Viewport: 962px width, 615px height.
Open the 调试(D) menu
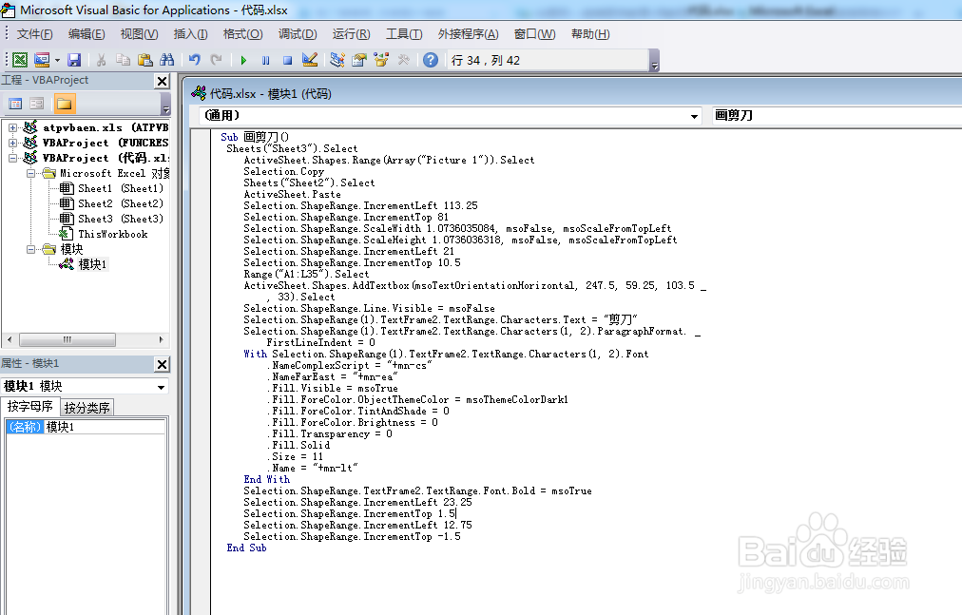[x=298, y=34]
